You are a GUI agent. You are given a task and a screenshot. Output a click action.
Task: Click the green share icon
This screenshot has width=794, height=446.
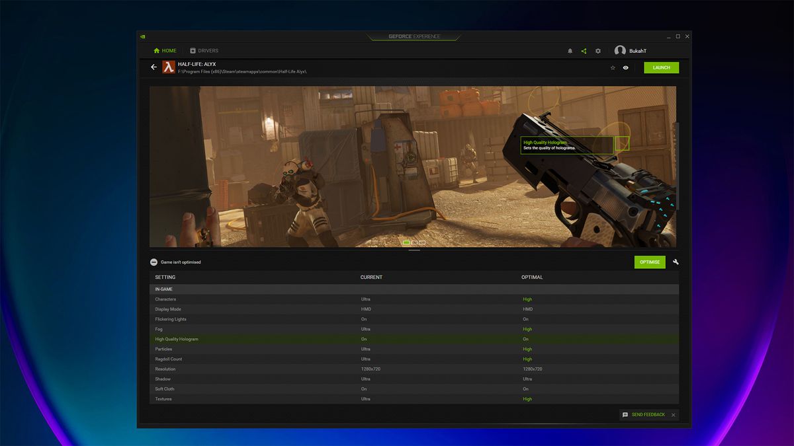coord(584,50)
